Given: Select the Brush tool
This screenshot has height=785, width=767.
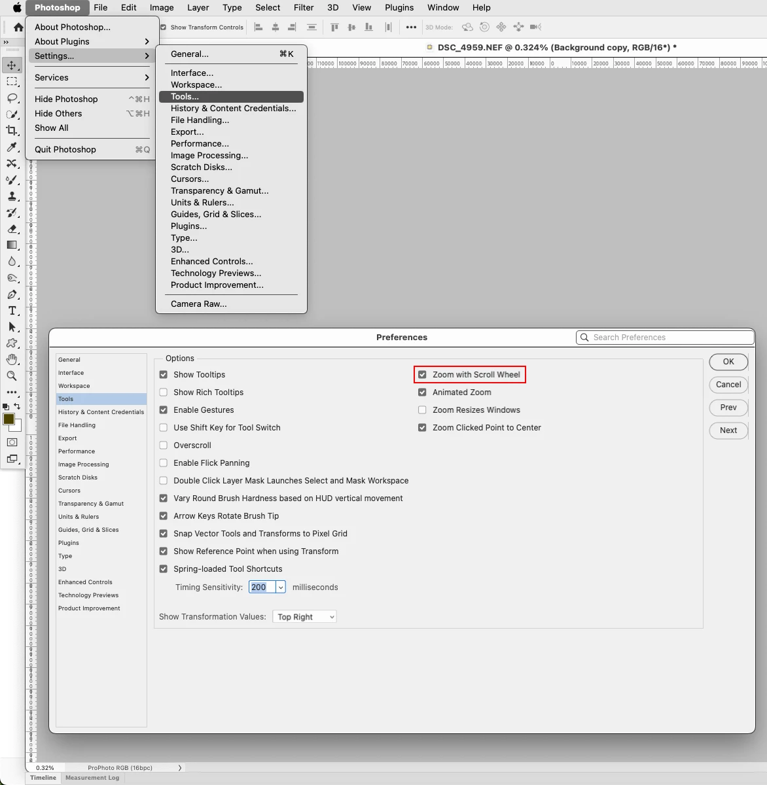Looking at the screenshot, I should pyautogui.click(x=12, y=179).
